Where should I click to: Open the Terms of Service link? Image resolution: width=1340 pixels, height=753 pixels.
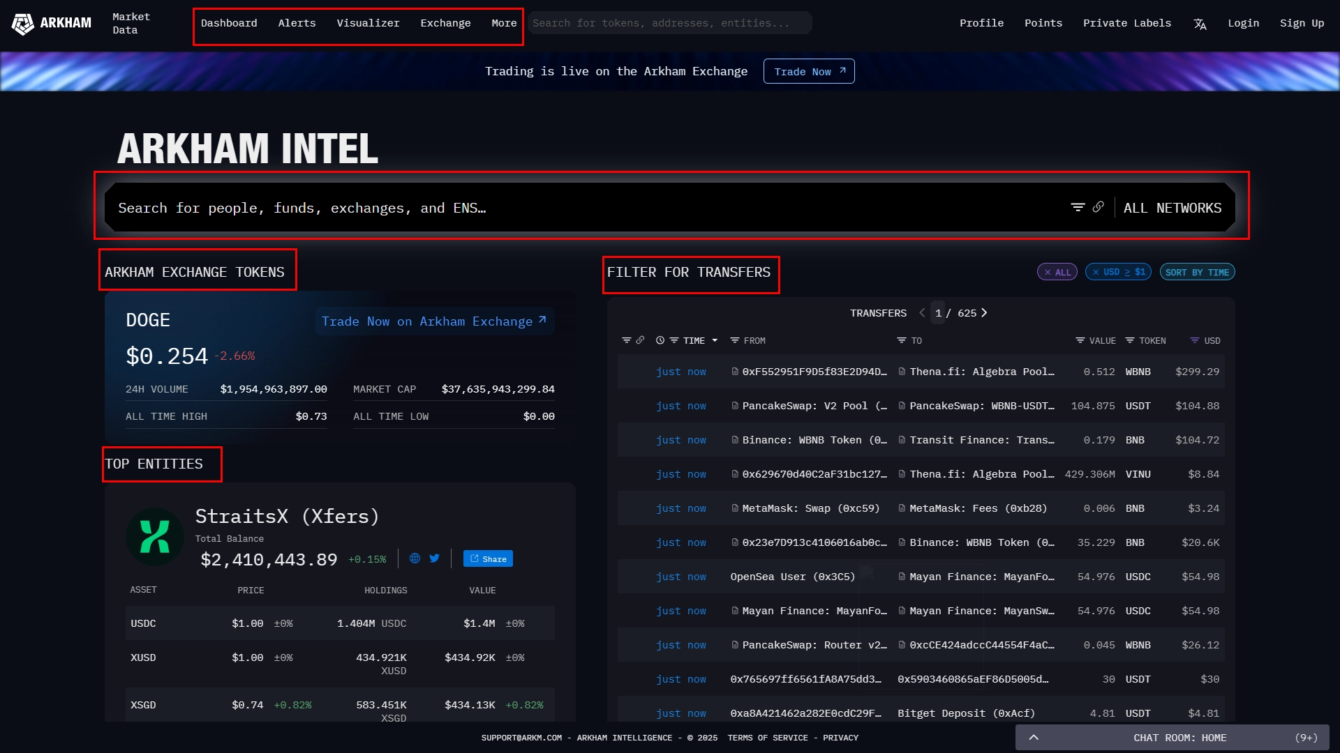coord(768,738)
